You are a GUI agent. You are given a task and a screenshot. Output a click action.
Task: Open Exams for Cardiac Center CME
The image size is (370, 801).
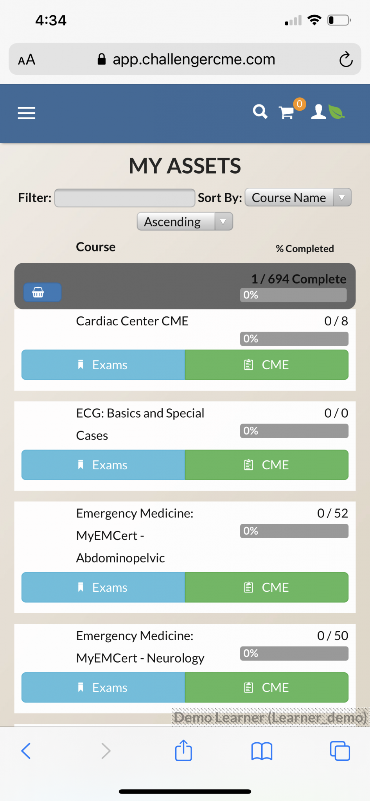pos(103,365)
